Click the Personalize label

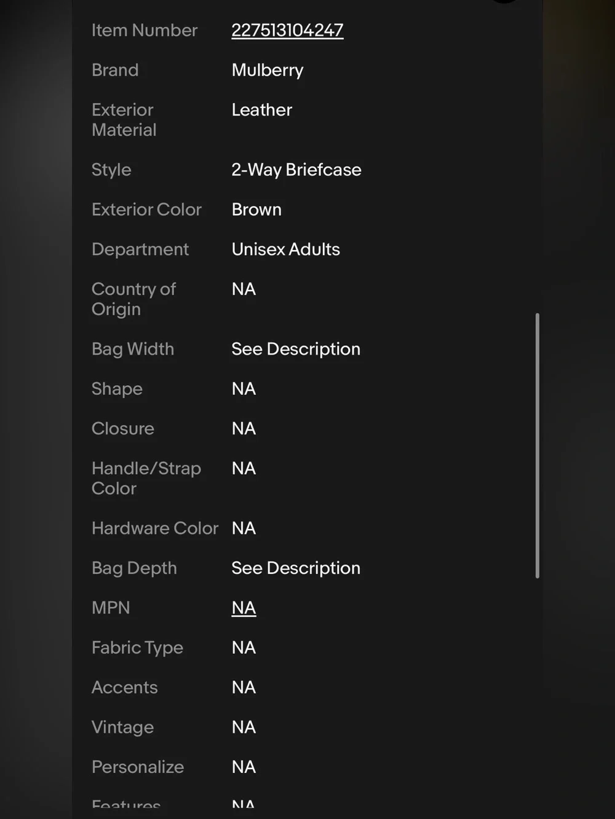(138, 767)
